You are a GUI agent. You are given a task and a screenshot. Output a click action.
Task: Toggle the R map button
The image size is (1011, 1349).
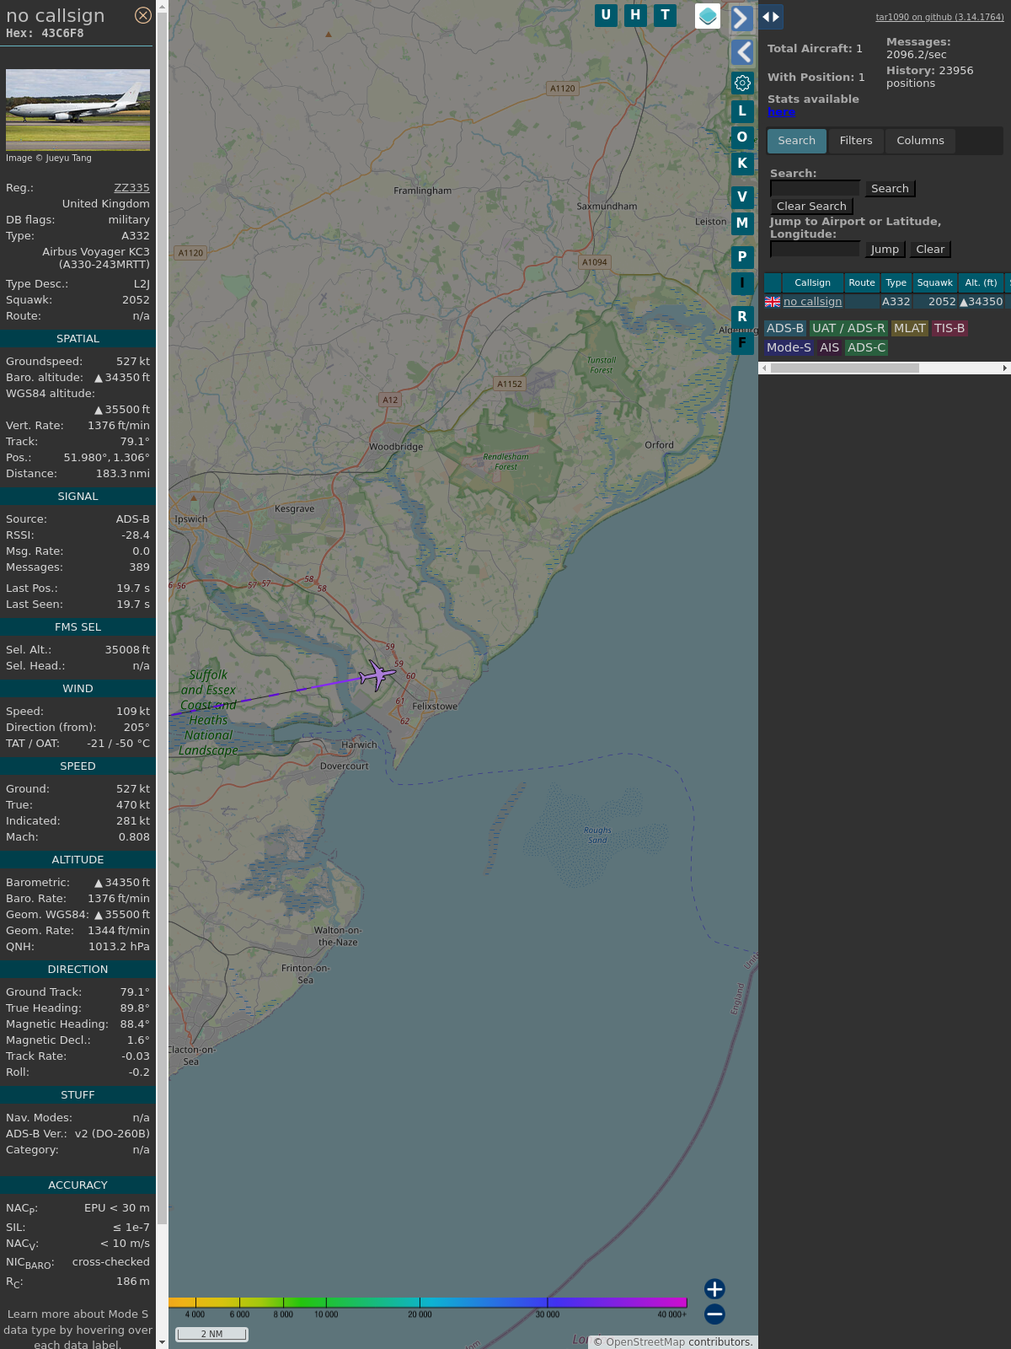pos(742,317)
